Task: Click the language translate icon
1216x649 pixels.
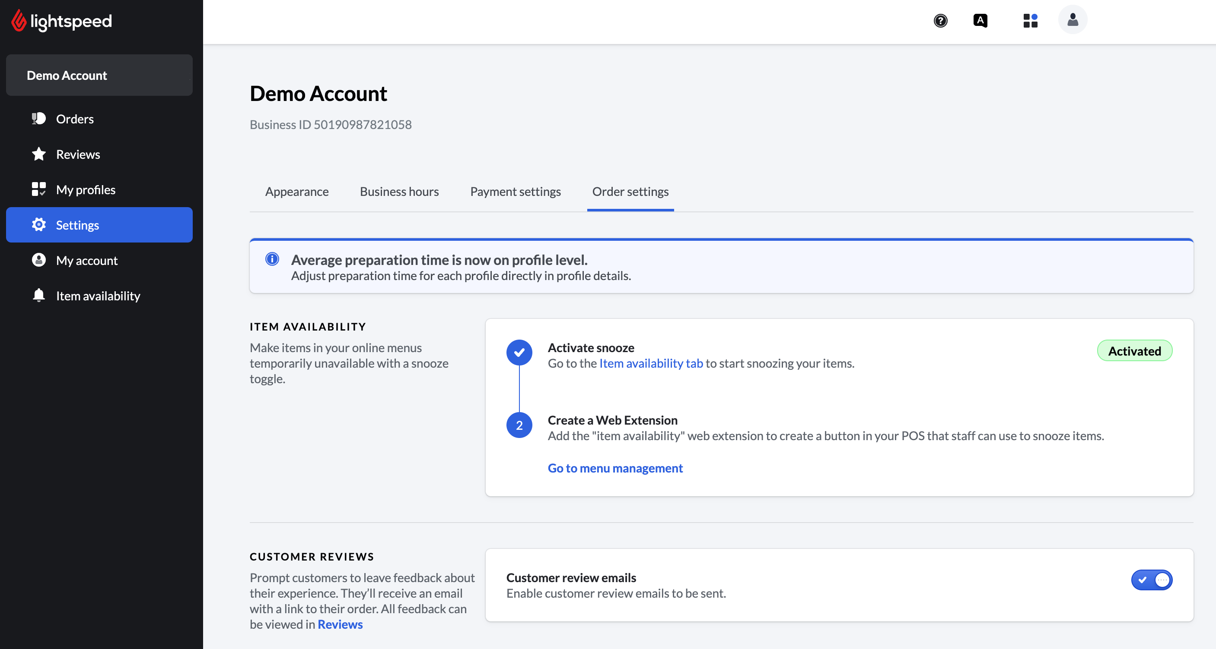Action: (980, 21)
